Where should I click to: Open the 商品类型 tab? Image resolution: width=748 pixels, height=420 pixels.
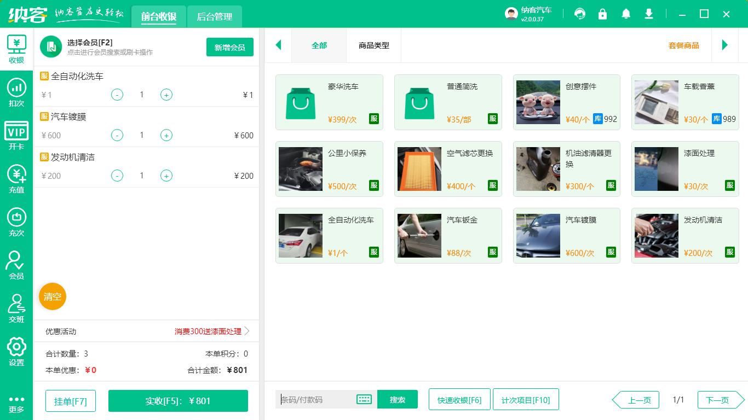tap(375, 45)
